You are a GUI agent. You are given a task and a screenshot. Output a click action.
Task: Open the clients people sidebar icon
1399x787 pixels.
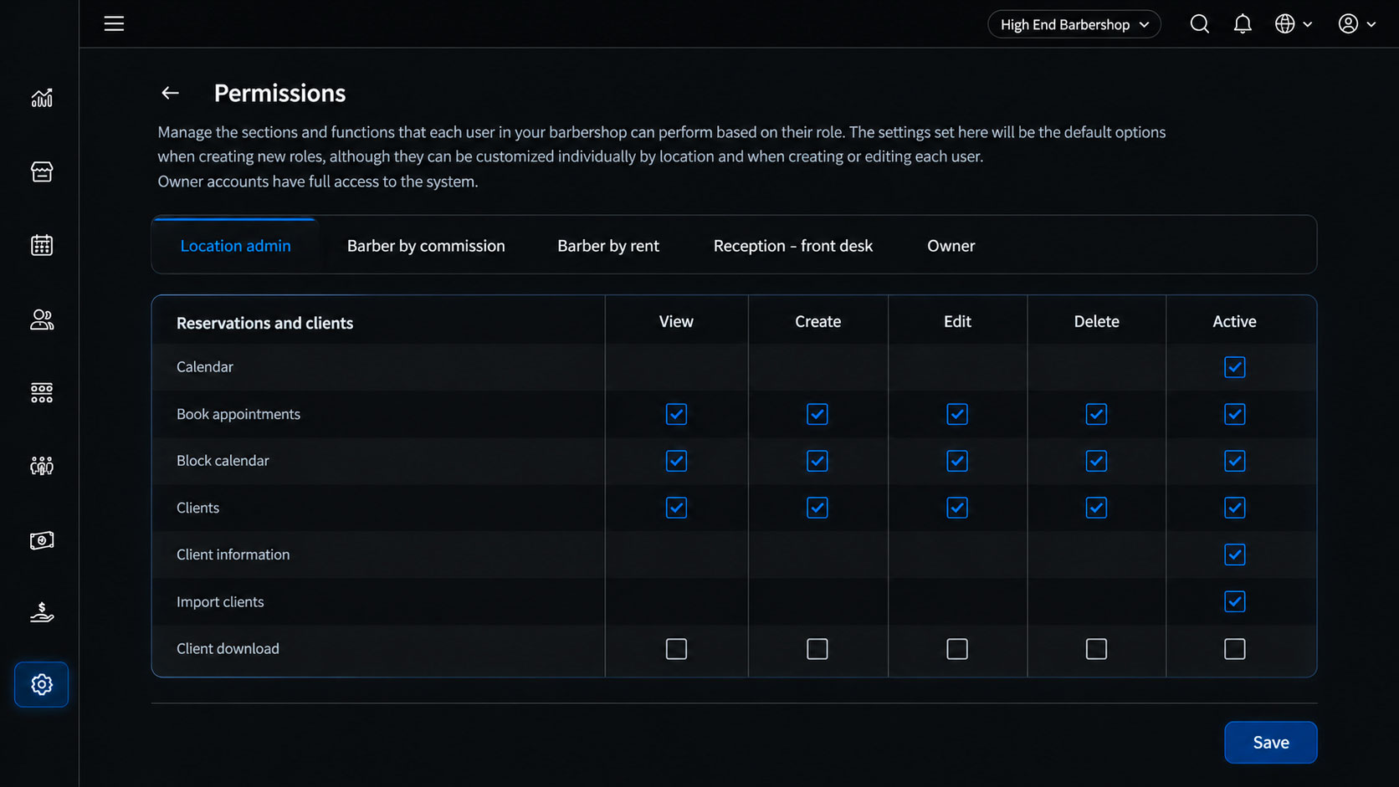tap(42, 319)
